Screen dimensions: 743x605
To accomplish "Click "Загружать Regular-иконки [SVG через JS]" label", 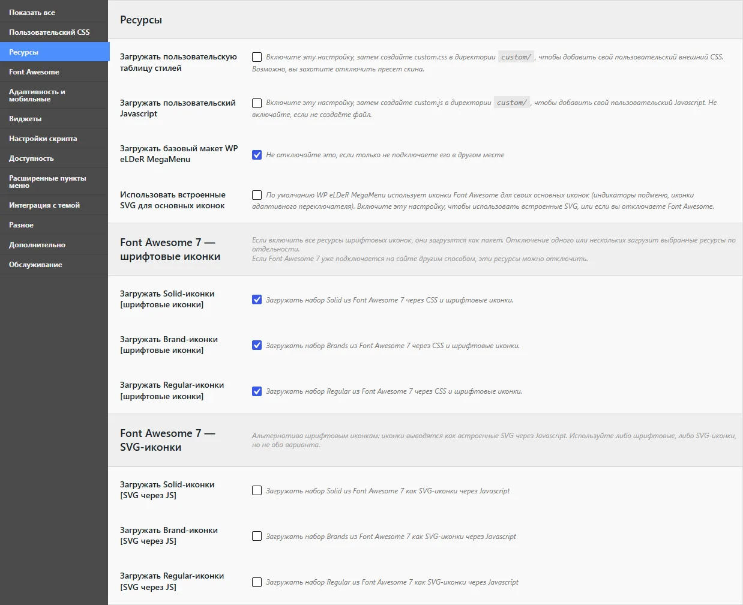I will (x=172, y=582).
